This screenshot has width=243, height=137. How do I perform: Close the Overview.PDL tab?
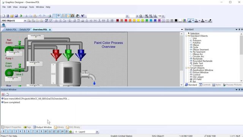click(50, 30)
